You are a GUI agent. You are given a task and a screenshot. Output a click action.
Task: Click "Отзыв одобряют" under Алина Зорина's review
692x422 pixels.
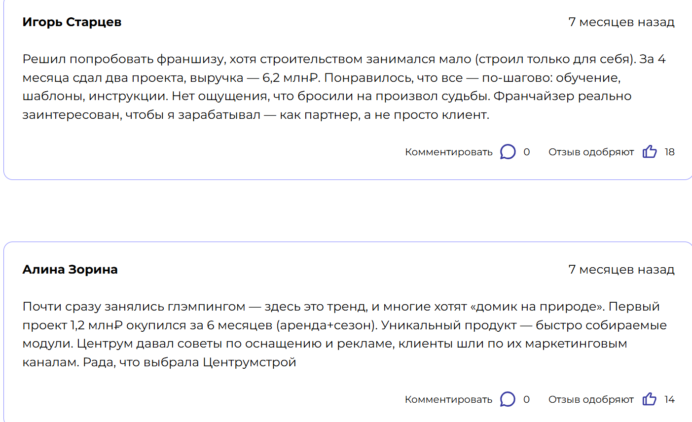point(591,400)
